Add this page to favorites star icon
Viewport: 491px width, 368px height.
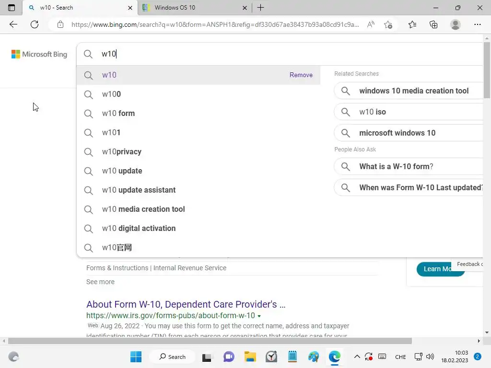tap(388, 24)
